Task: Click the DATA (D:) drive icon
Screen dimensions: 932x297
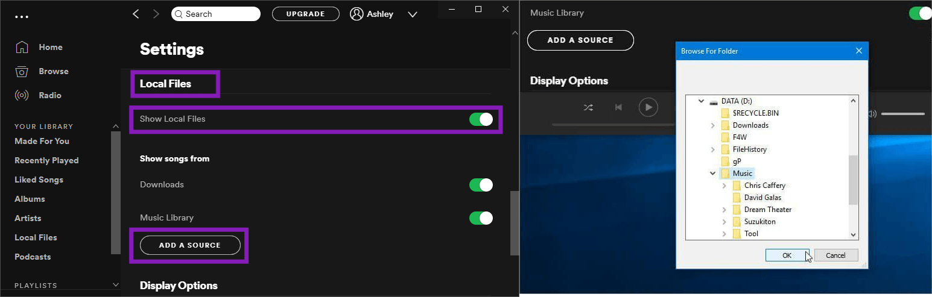Action: (x=714, y=101)
